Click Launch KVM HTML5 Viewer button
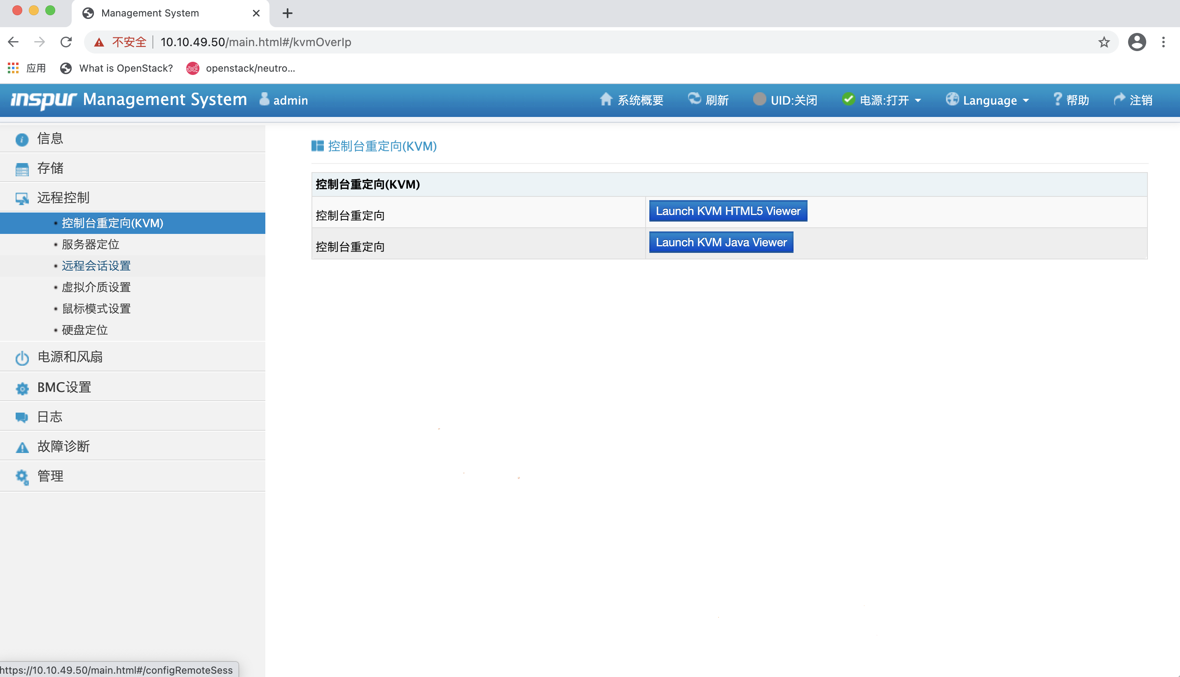Image resolution: width=1180 pixels, height=677 pixels. pyautogui.click(x=727, y=210)
